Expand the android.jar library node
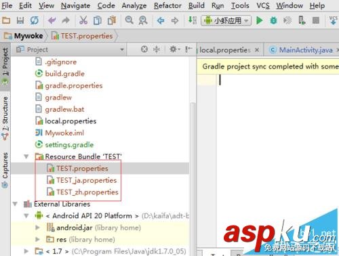339x256 pixels. 37,228
